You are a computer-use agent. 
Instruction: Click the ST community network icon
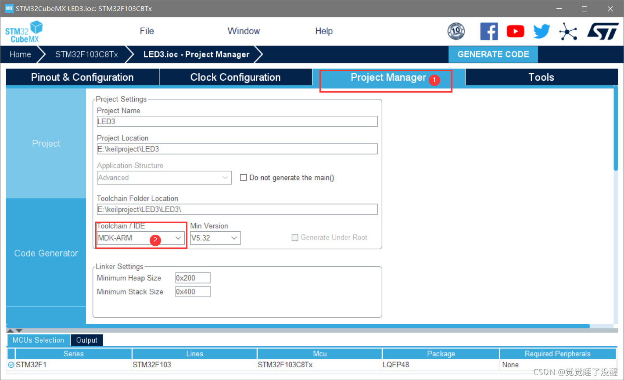pos(568,31)
